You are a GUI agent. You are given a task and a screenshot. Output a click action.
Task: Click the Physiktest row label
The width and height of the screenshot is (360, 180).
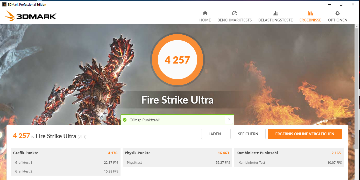click(134, 163)
